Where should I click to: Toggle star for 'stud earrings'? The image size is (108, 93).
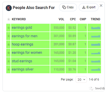(8, 61)
